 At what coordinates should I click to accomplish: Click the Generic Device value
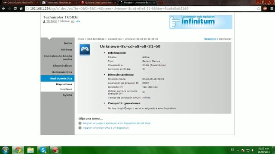click(x=151, y=61)
